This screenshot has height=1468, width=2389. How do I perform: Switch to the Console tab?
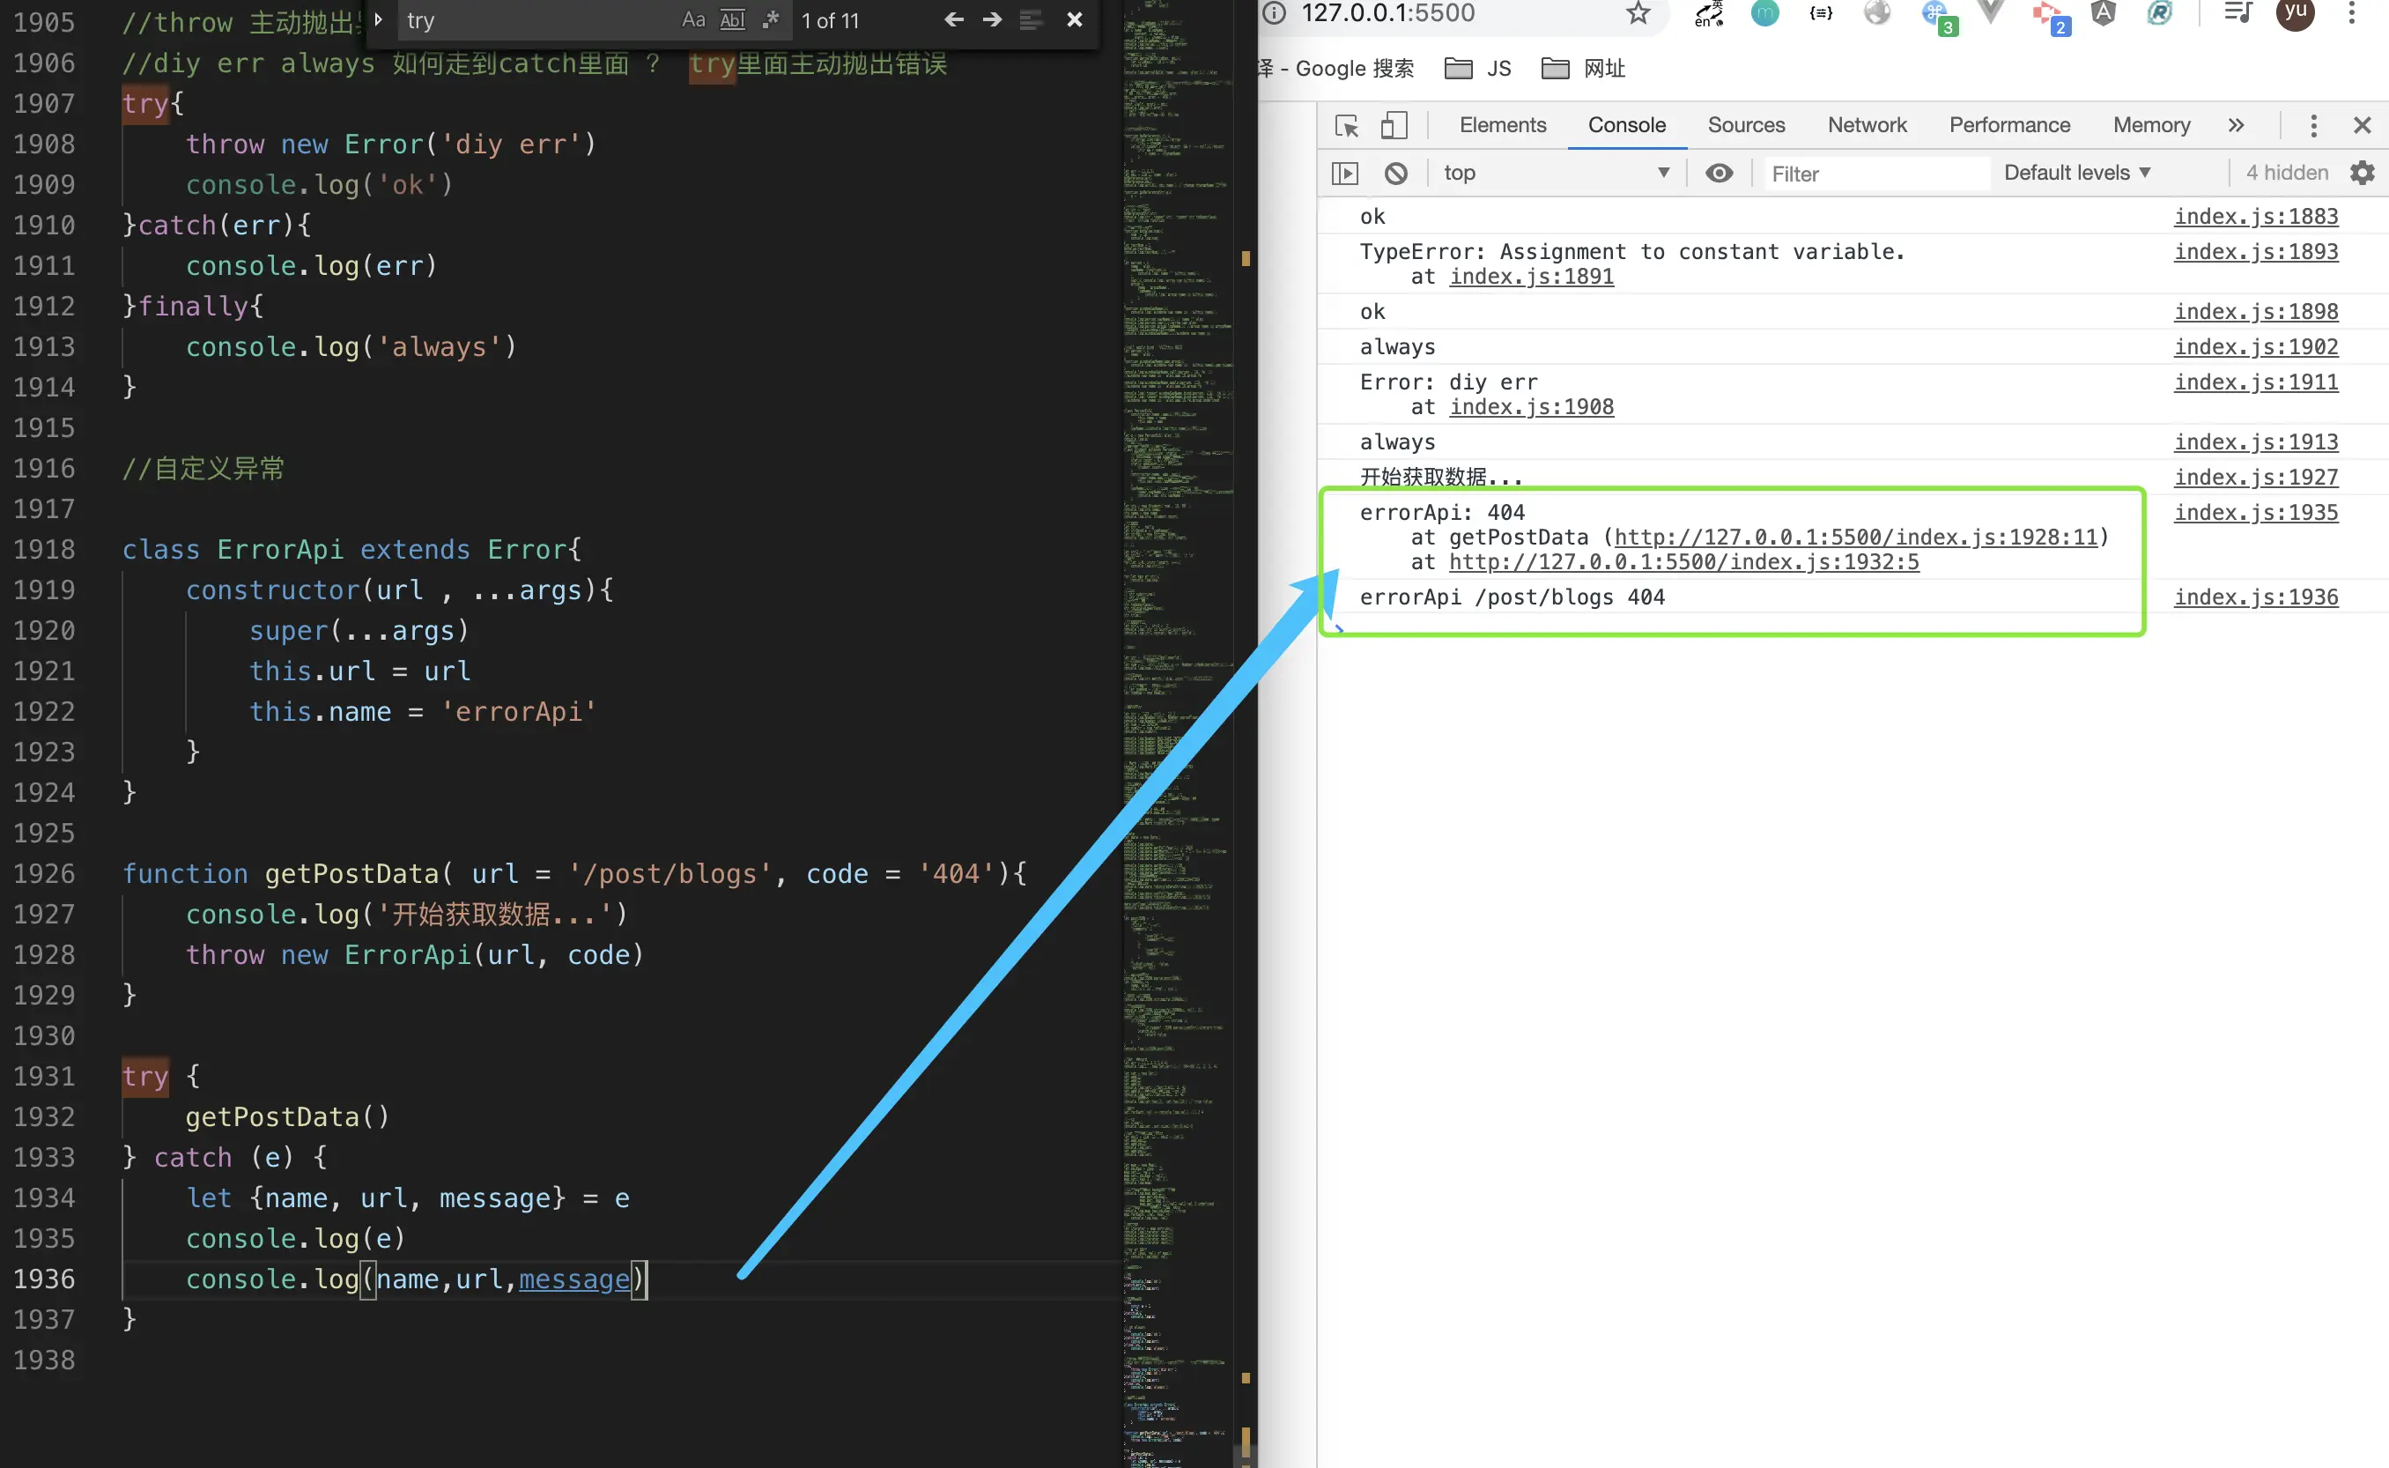(x=1626, y=125)
